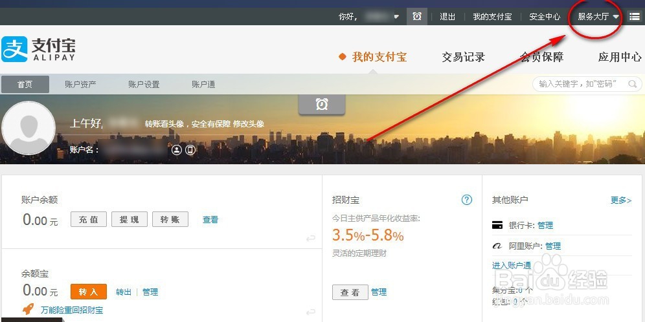Open 安全中心 link

[x=545, y=17]
